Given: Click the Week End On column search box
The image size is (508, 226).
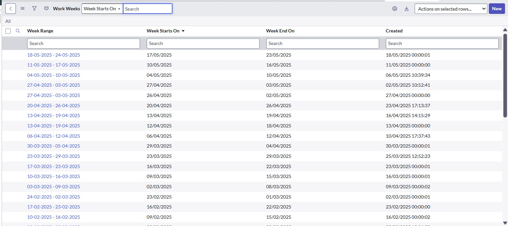Looking at the screenshot, I should click(x=323, y=43).
